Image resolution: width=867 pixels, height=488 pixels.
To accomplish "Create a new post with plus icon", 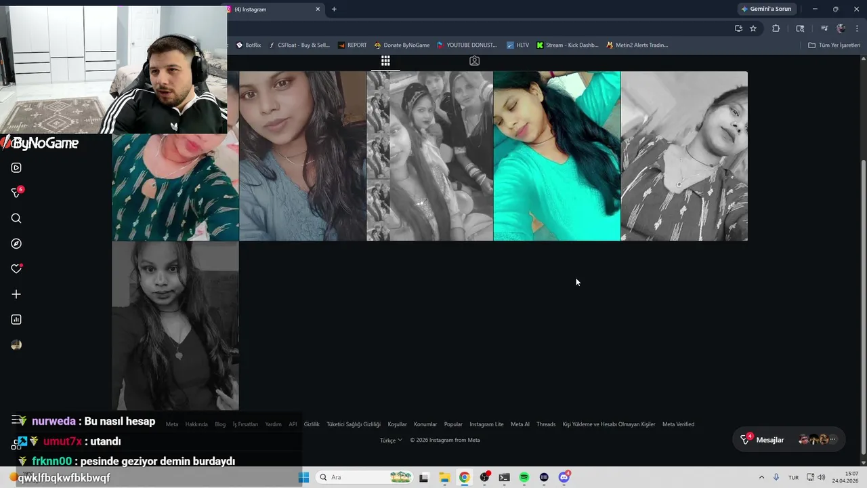I will pos(16,294).
